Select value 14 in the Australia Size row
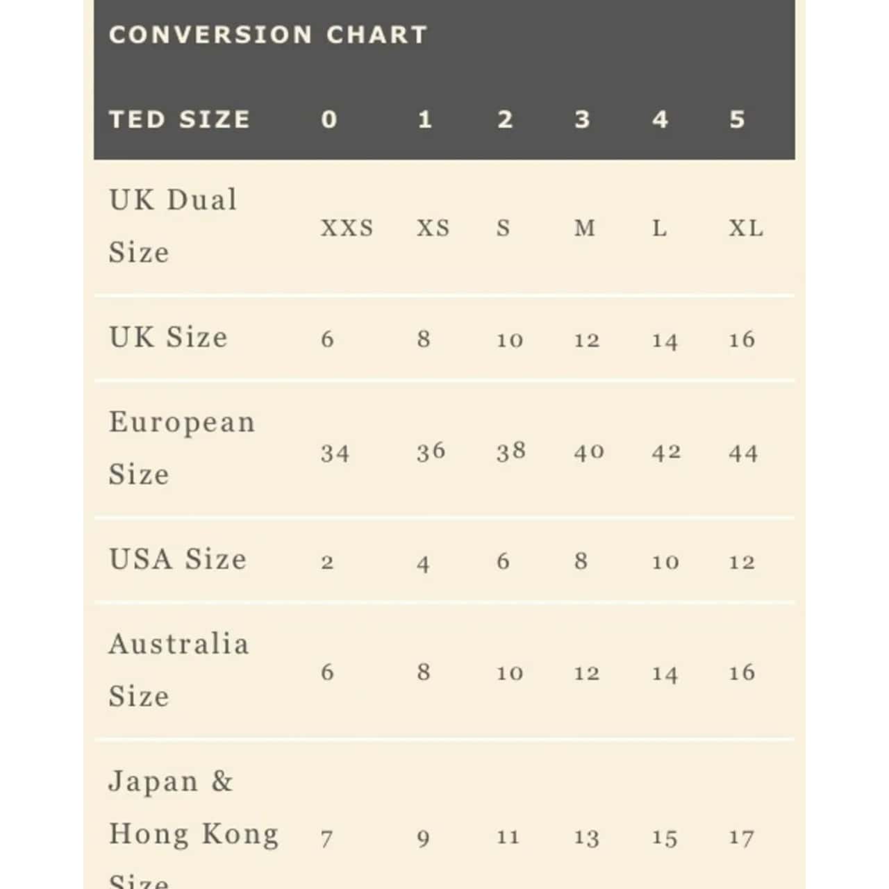Image resolution: width=889 pixels, height=889 pixels. 664,673
